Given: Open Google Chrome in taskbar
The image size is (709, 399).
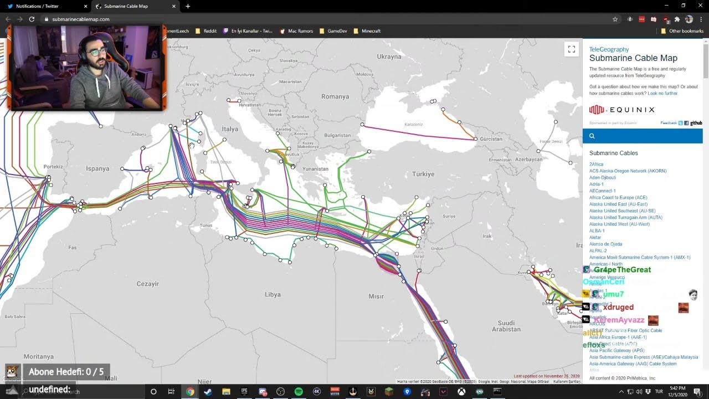Looking at the screenshot, I should (x=190, y=392).
